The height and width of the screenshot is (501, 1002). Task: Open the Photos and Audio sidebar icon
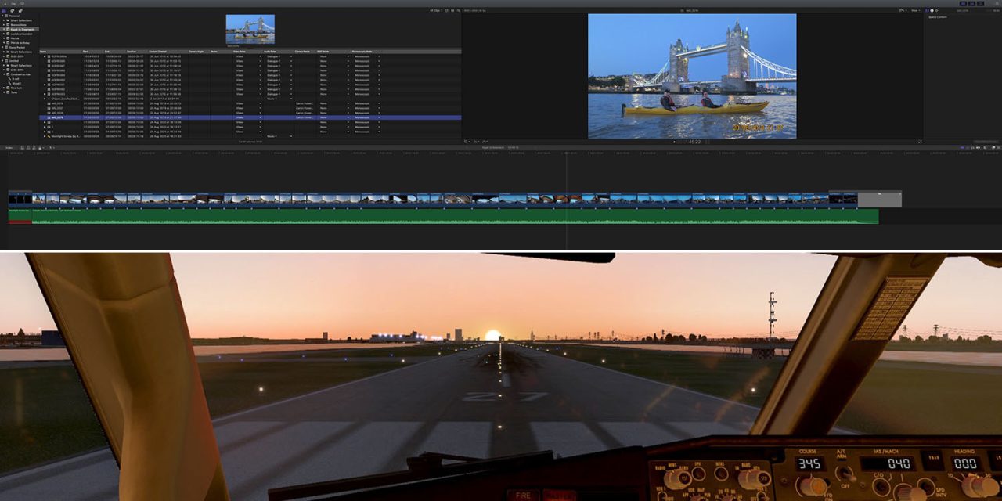pos(11,10)
